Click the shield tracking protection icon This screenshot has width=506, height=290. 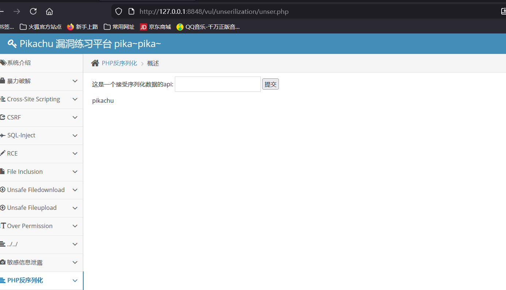[x=119, y=11]
